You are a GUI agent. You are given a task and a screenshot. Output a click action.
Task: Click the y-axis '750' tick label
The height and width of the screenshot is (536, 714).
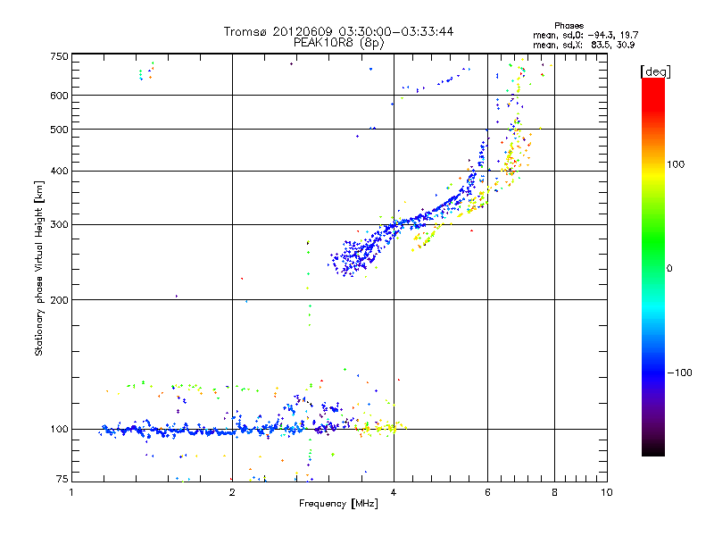(x=59, y=56)
